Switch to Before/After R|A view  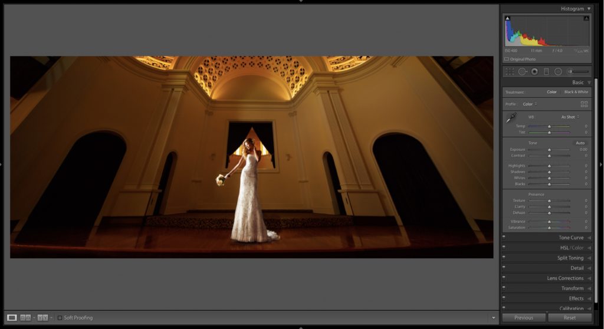(x=25, y=317)
